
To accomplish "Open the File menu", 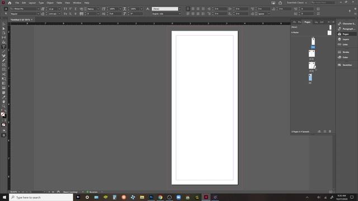I will coord(17,3).
